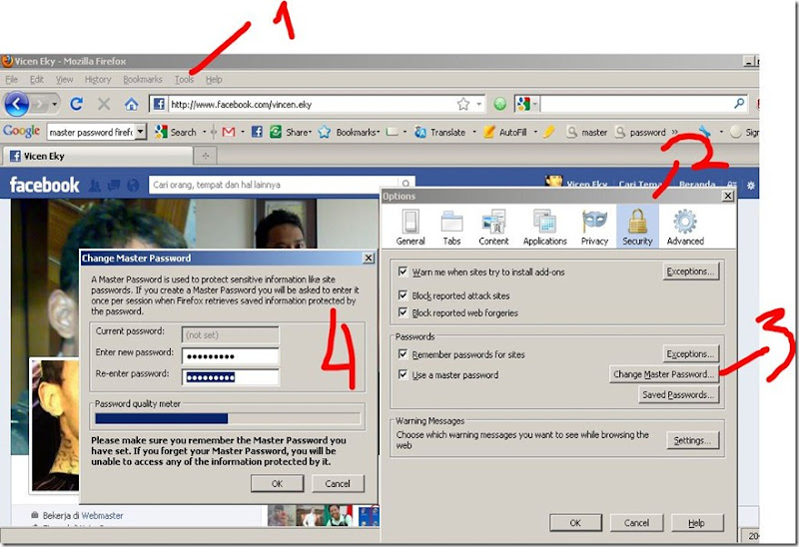Screen dimensions: 799x547
Task: Open add-ons Exceptions button
Action: [x=690, y=272]
